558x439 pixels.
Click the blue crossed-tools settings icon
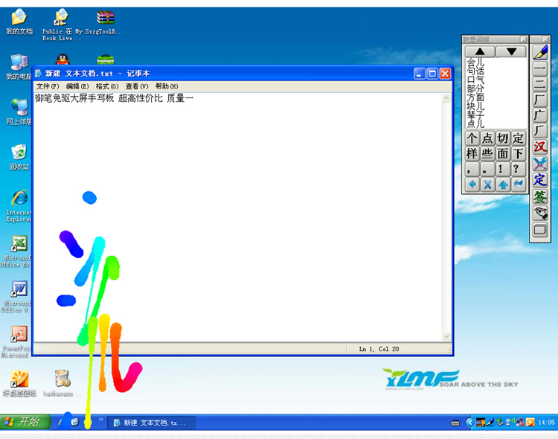click(540, 163)
